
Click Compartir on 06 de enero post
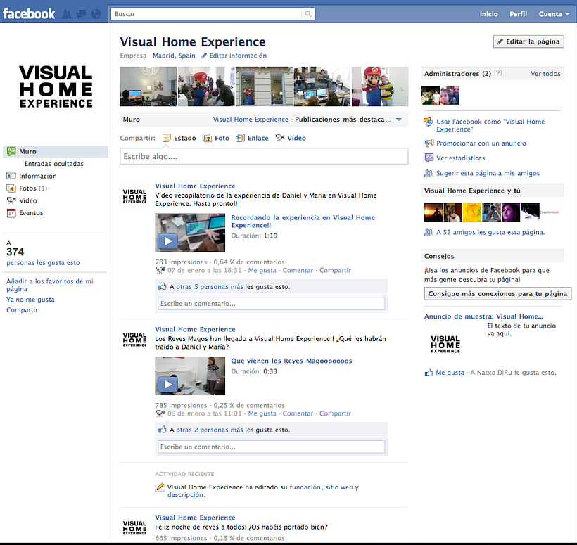click(x=335, y=413)
